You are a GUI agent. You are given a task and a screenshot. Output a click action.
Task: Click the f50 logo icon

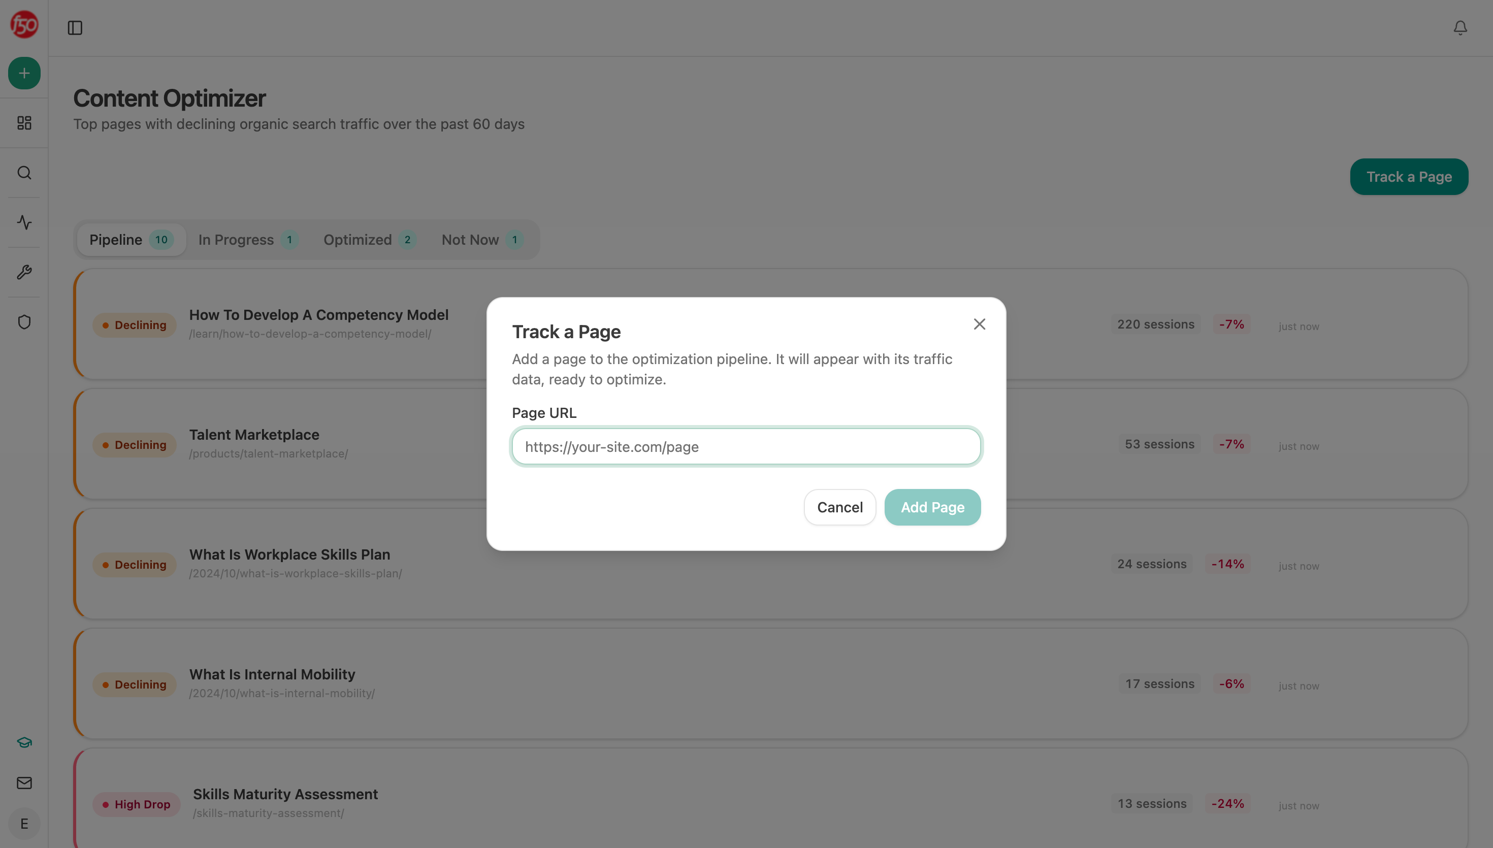[x=24, y=24]
